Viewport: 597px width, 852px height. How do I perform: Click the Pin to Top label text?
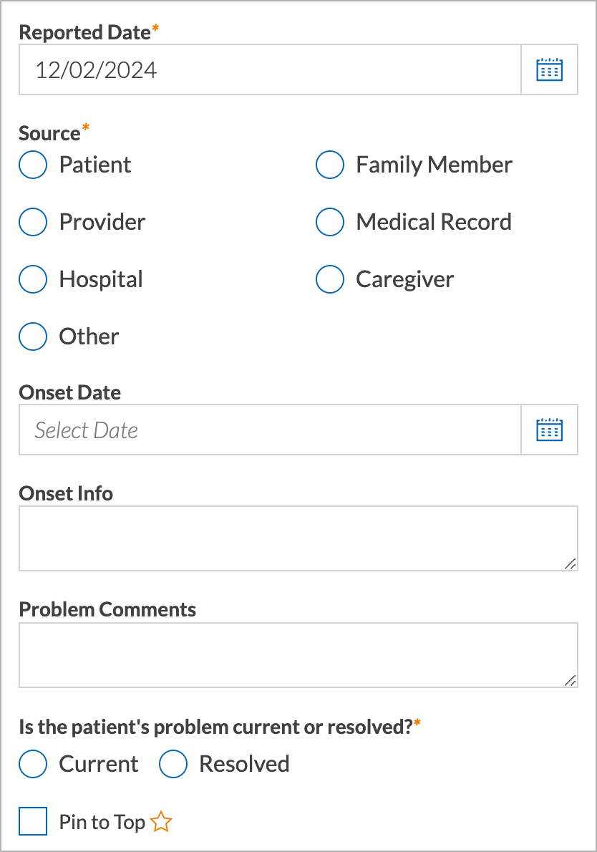[x=102, y=822]
